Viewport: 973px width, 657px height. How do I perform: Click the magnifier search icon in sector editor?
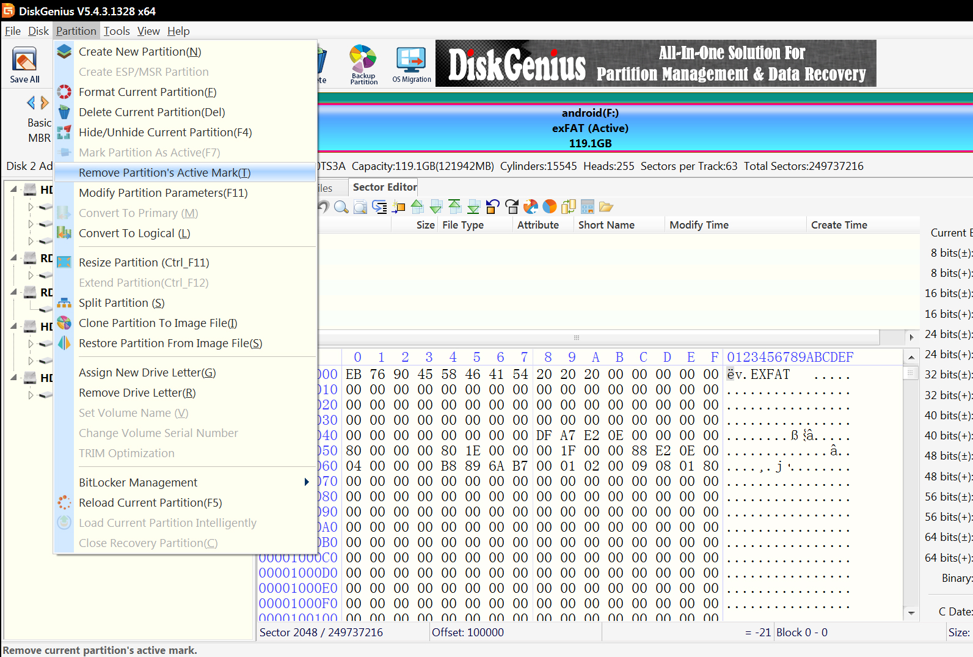341,207
